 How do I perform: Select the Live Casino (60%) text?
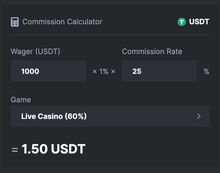pyautogui.click(x=54, y=116)
